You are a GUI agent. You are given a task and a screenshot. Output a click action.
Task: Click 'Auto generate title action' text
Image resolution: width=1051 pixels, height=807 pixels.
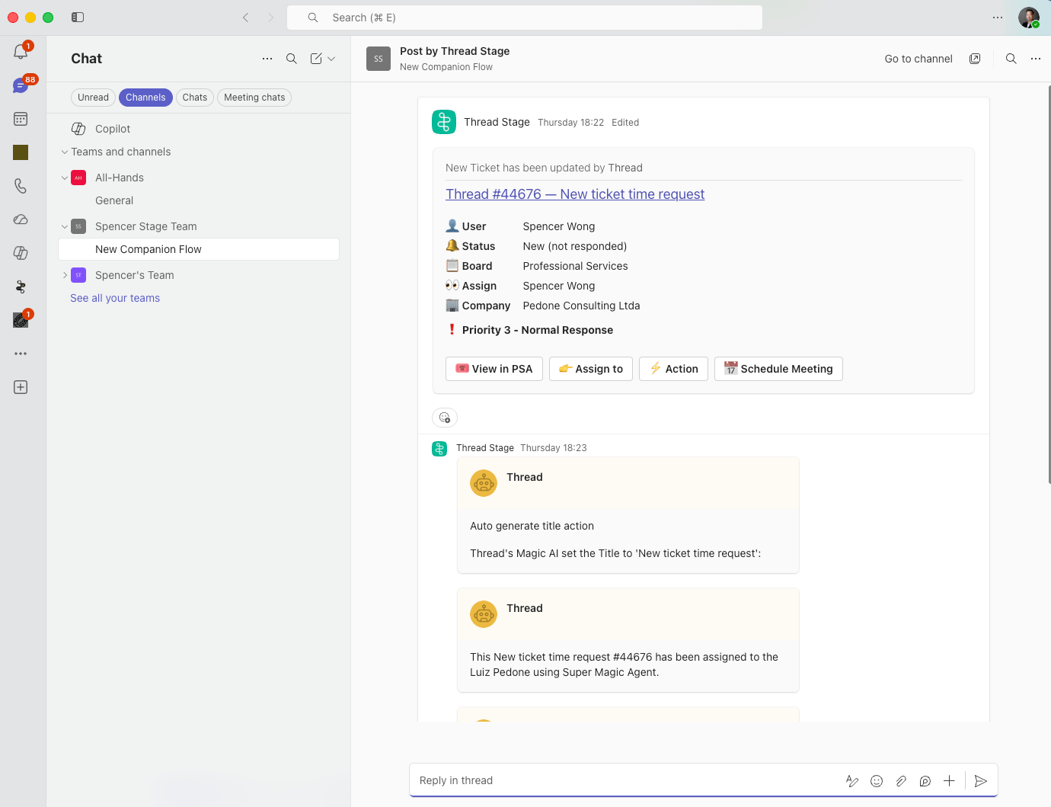(x=532, y=526)
